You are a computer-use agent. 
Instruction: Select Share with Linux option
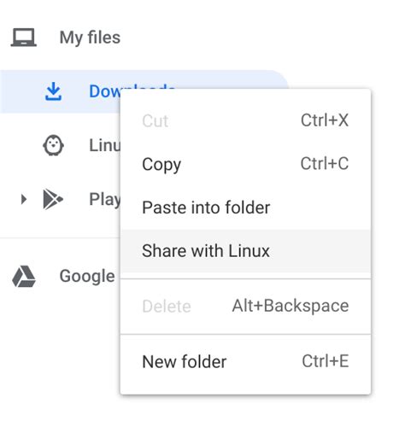coord(245,251)
